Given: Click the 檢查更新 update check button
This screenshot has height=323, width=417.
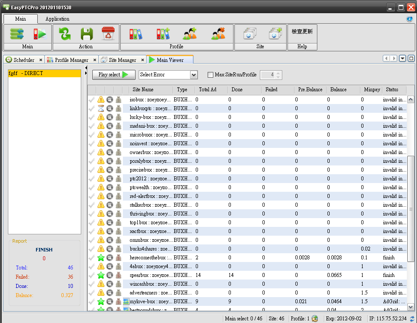Looking at the screenshot, I should coord(302,32).
